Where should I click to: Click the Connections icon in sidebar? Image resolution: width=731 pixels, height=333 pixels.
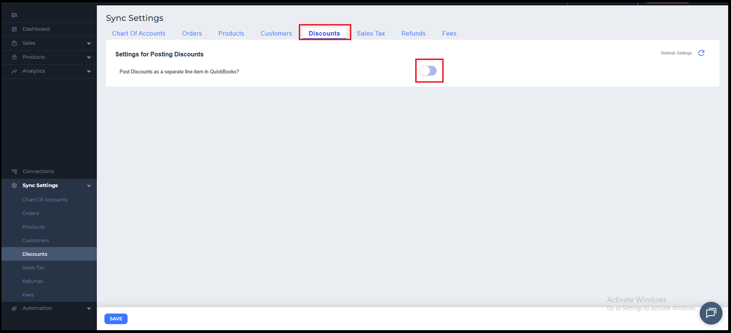[x=14, y=171]
